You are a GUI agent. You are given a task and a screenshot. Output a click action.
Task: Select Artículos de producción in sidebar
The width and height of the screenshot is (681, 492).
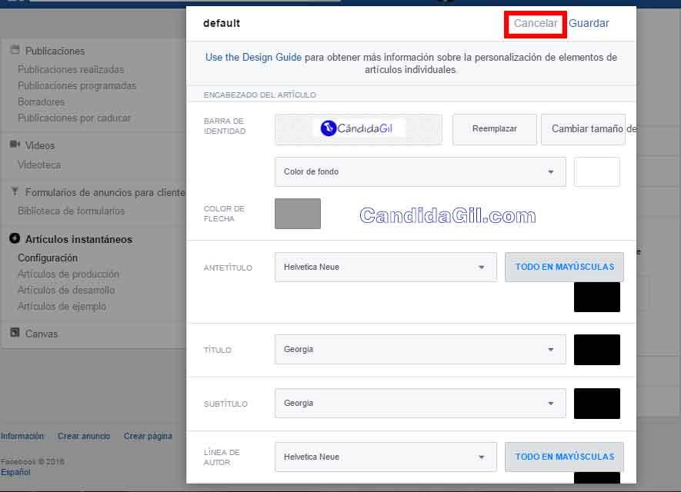click(68, 274)
